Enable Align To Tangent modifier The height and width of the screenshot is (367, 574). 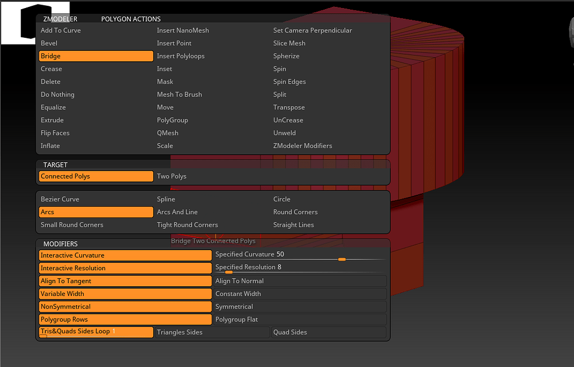tap(125, 281)
